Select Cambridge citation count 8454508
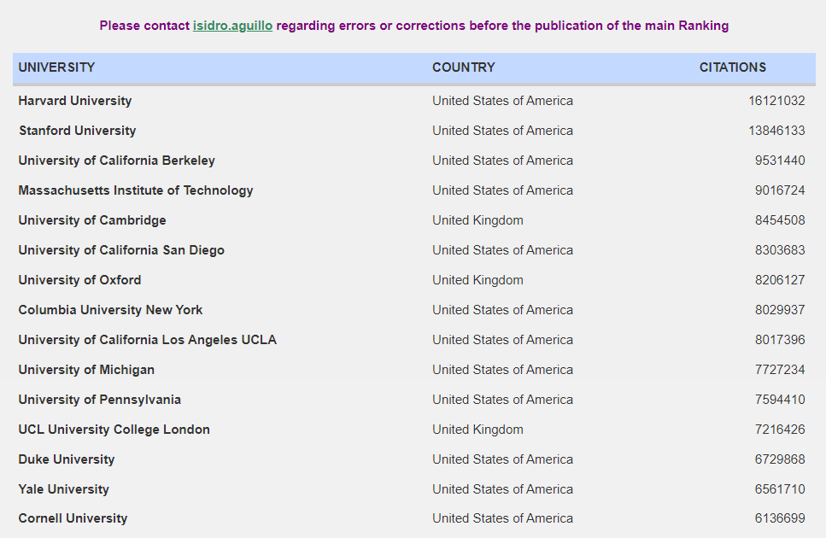This screenshot has height=538, width=826. pos(780,220)
